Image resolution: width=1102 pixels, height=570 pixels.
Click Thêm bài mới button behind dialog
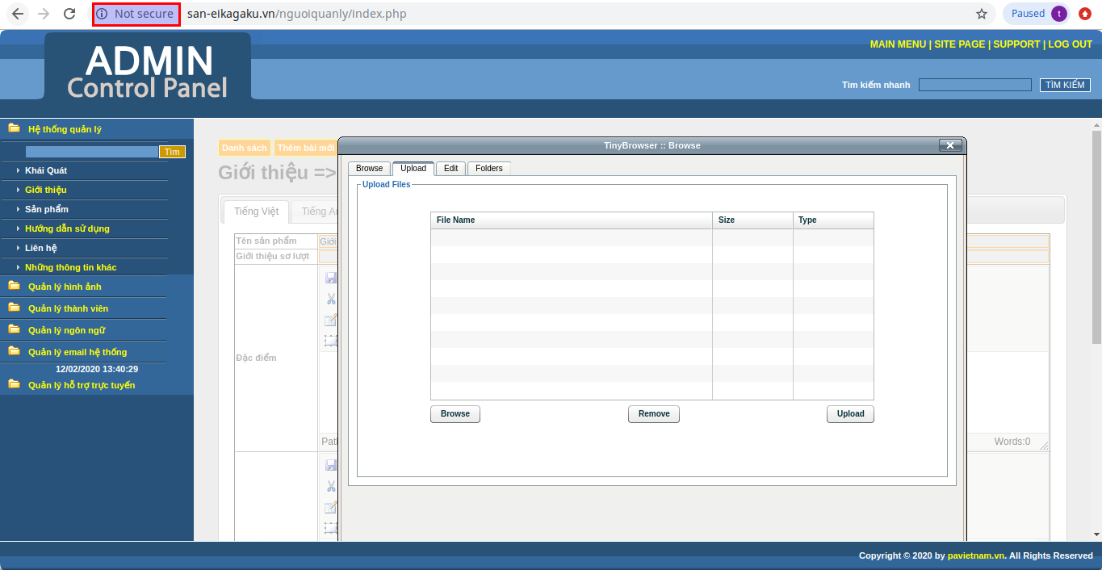[x=306, y=148]
